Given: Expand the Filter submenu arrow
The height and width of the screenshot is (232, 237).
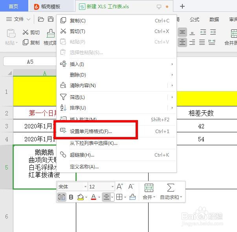Looking at the screenshot, I should 172,97.
